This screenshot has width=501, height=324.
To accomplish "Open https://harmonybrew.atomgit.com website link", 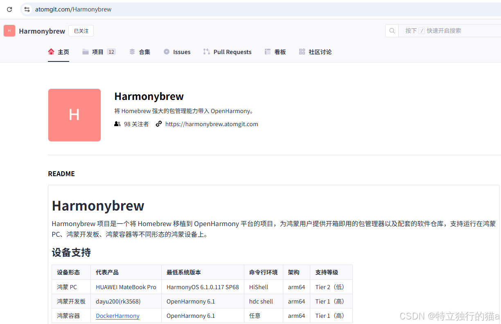I will 212,124.
